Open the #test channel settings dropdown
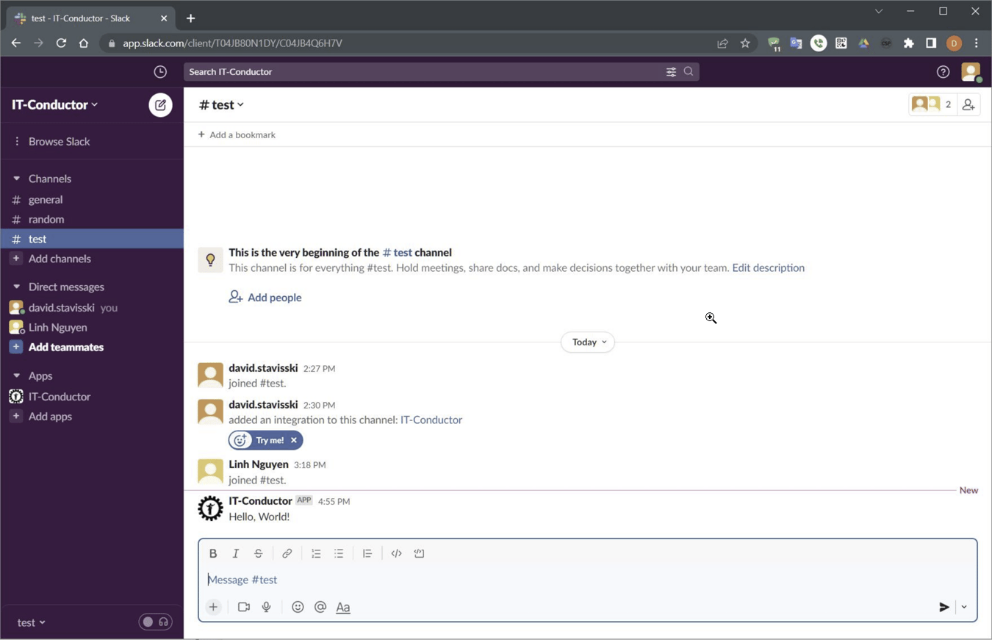The height and width of the screenshot is (640, 992). click(221, 104)
